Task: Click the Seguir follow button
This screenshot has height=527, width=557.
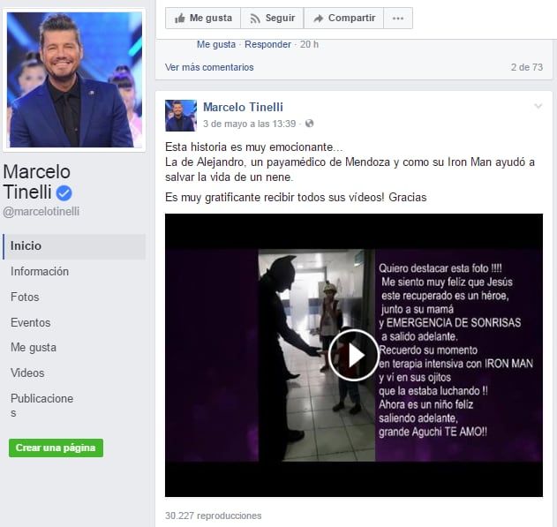Action: (272, 19)
